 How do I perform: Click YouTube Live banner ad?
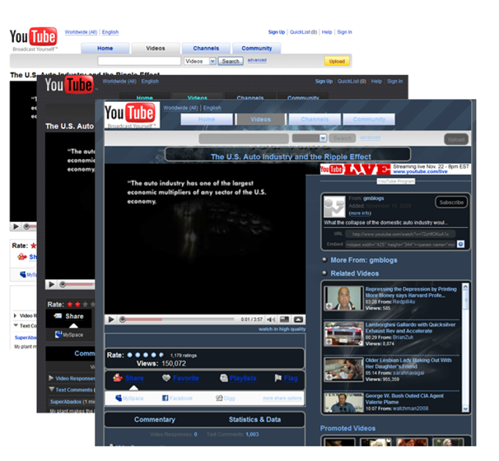coord(396,169)
